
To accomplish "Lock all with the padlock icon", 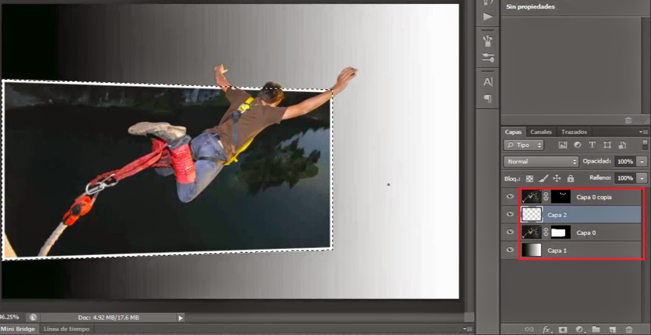I will 570,178.
